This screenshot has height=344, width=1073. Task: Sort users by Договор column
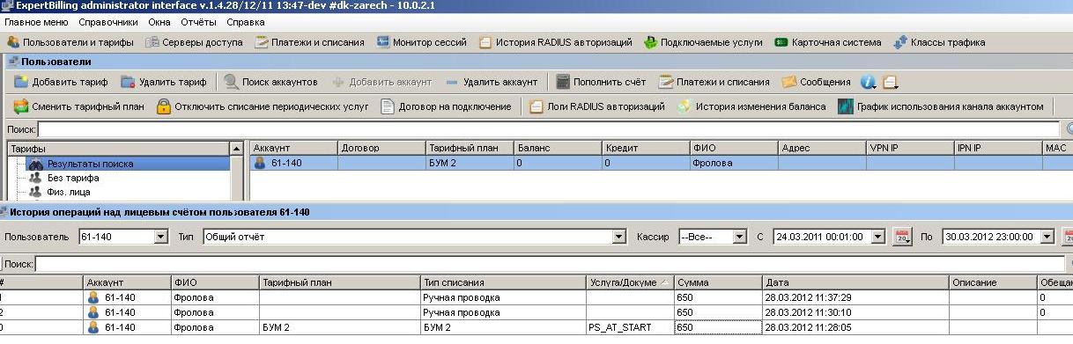[381, 148]
